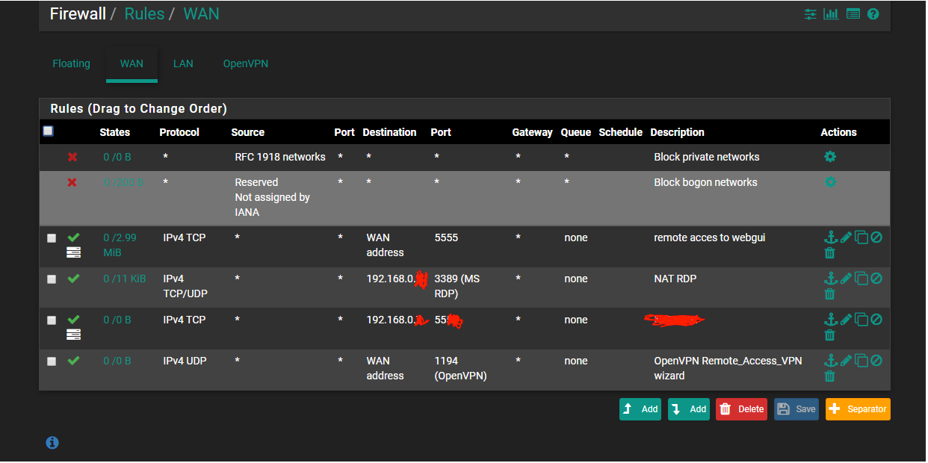Click states 0 /11 KiB of NAT RDP
The height and width of the screenshot is (463, 928).
point(125,279)
